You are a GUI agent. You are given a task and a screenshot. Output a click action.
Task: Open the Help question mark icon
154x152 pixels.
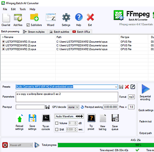coord(79,17)
